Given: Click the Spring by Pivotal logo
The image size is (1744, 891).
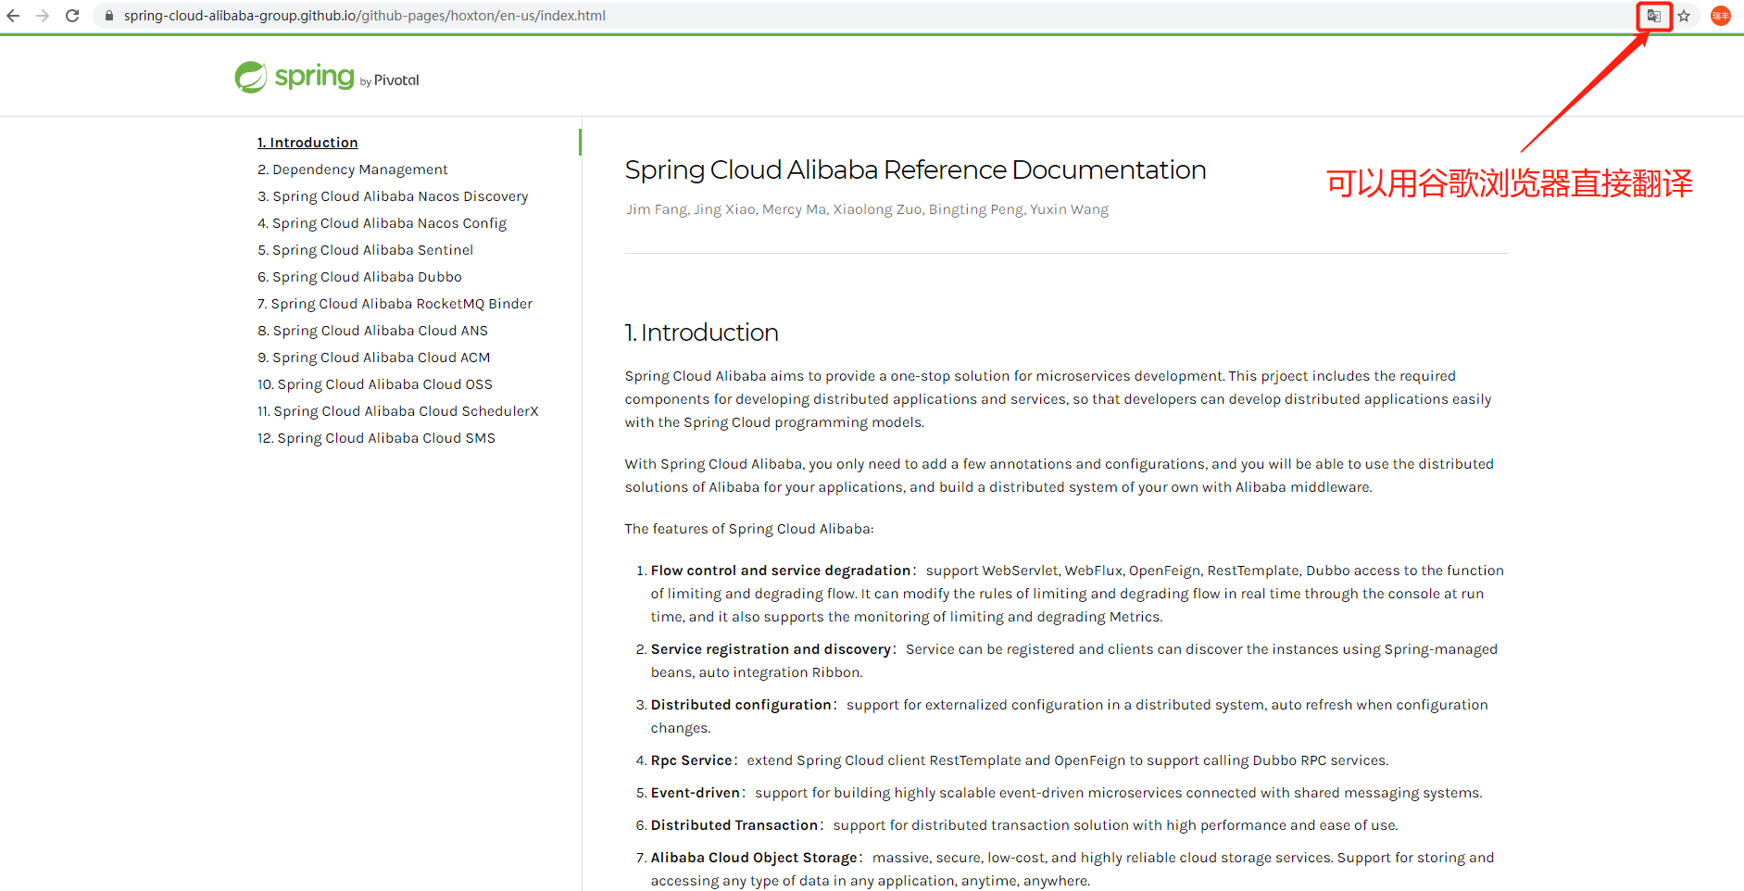Looking at the screenshot, I should (x=327, y=78).
